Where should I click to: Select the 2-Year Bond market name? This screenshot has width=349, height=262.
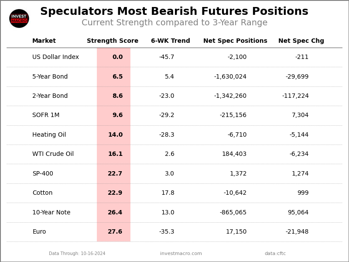point(50,96)
